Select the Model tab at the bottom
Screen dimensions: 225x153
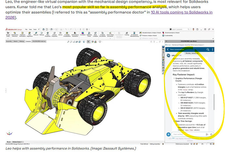[x=9, y=142]
